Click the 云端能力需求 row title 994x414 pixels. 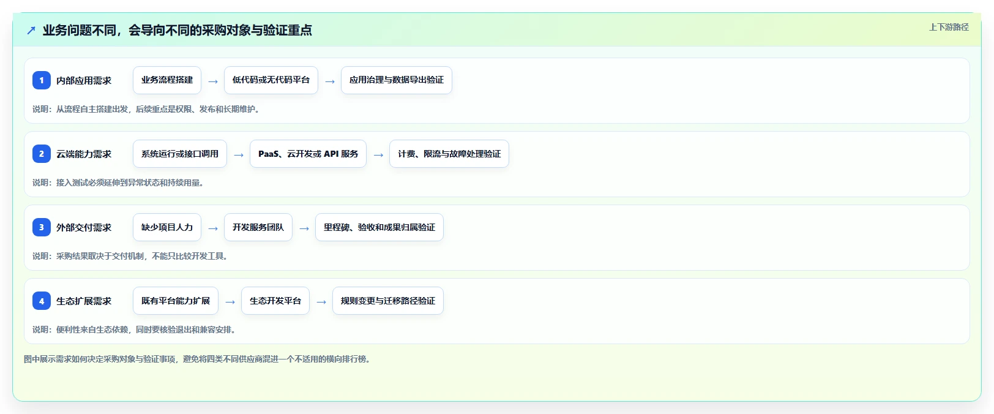click(x=84, y=154)
